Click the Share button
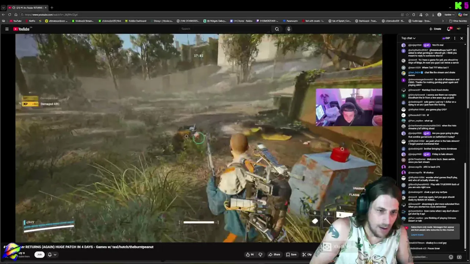 [274, 254]
